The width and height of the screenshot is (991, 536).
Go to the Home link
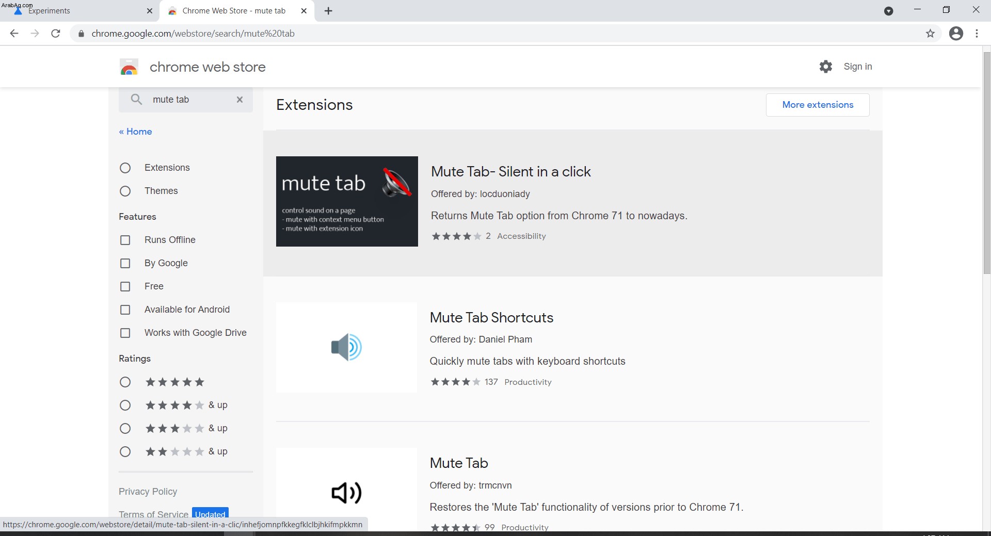(x=135, y=132)
